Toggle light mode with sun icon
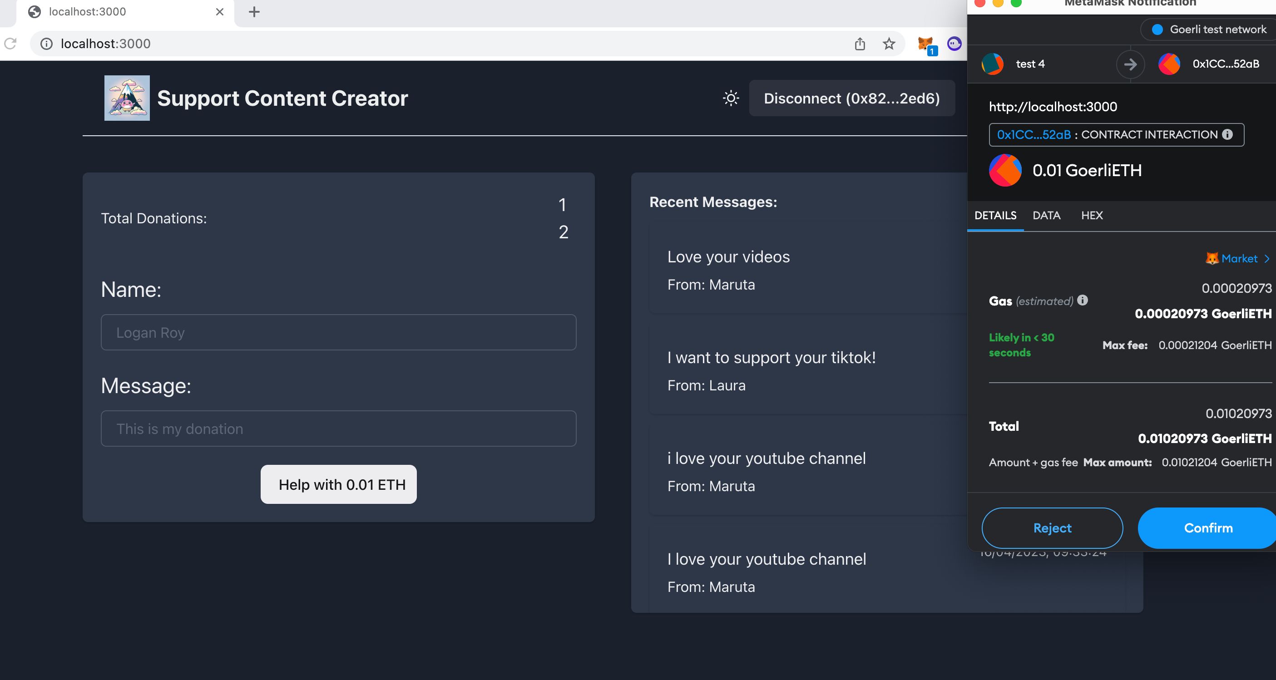Screen dimensions: 1276x680 [x=731, y=98]
